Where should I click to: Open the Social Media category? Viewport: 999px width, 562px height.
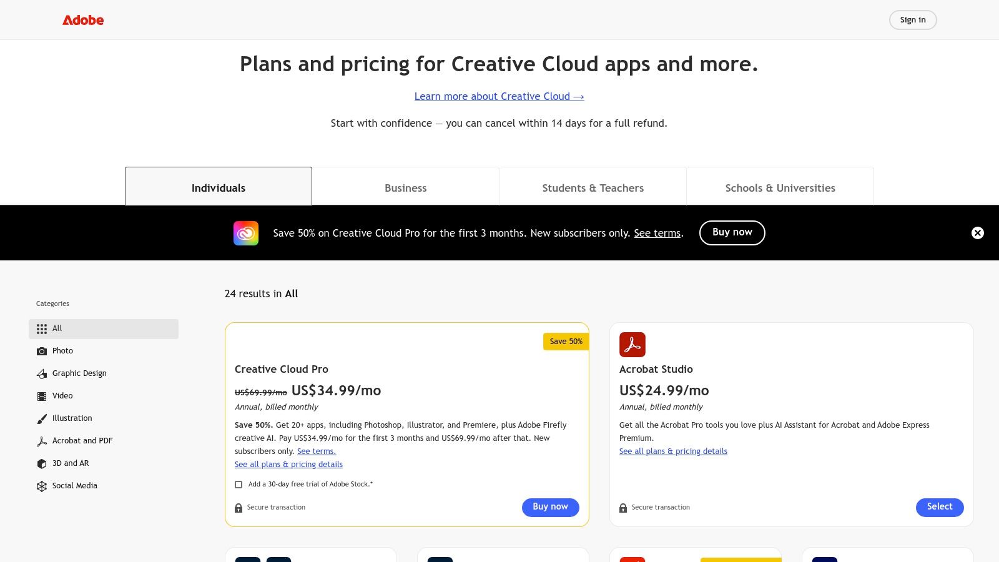click(74, 486)
